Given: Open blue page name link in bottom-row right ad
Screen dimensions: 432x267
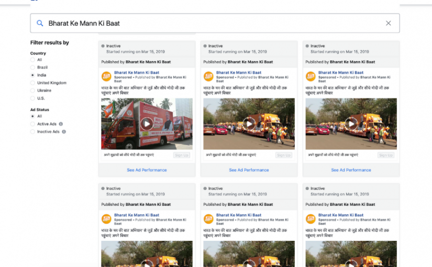Looking at the screenshot, I should [341, 215].
